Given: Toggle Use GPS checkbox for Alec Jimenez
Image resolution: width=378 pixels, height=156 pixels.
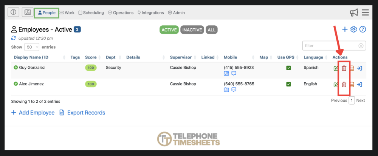Looking at the screenshot, I should (288, 84).
